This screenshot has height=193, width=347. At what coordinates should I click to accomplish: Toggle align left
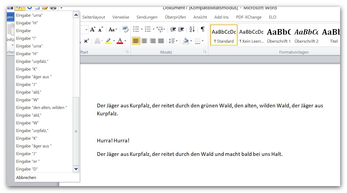click(136, 41)
